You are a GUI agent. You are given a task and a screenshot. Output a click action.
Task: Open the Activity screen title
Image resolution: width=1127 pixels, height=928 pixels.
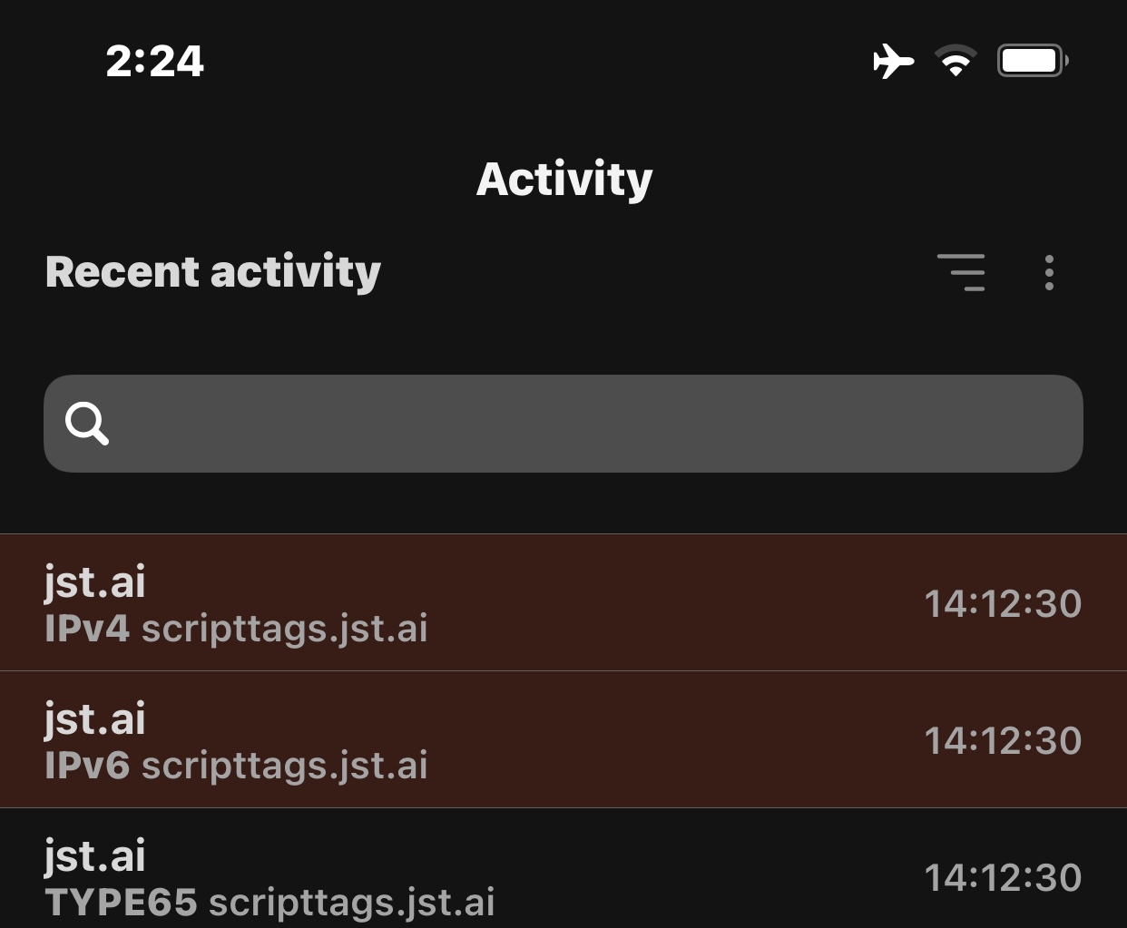563,179
